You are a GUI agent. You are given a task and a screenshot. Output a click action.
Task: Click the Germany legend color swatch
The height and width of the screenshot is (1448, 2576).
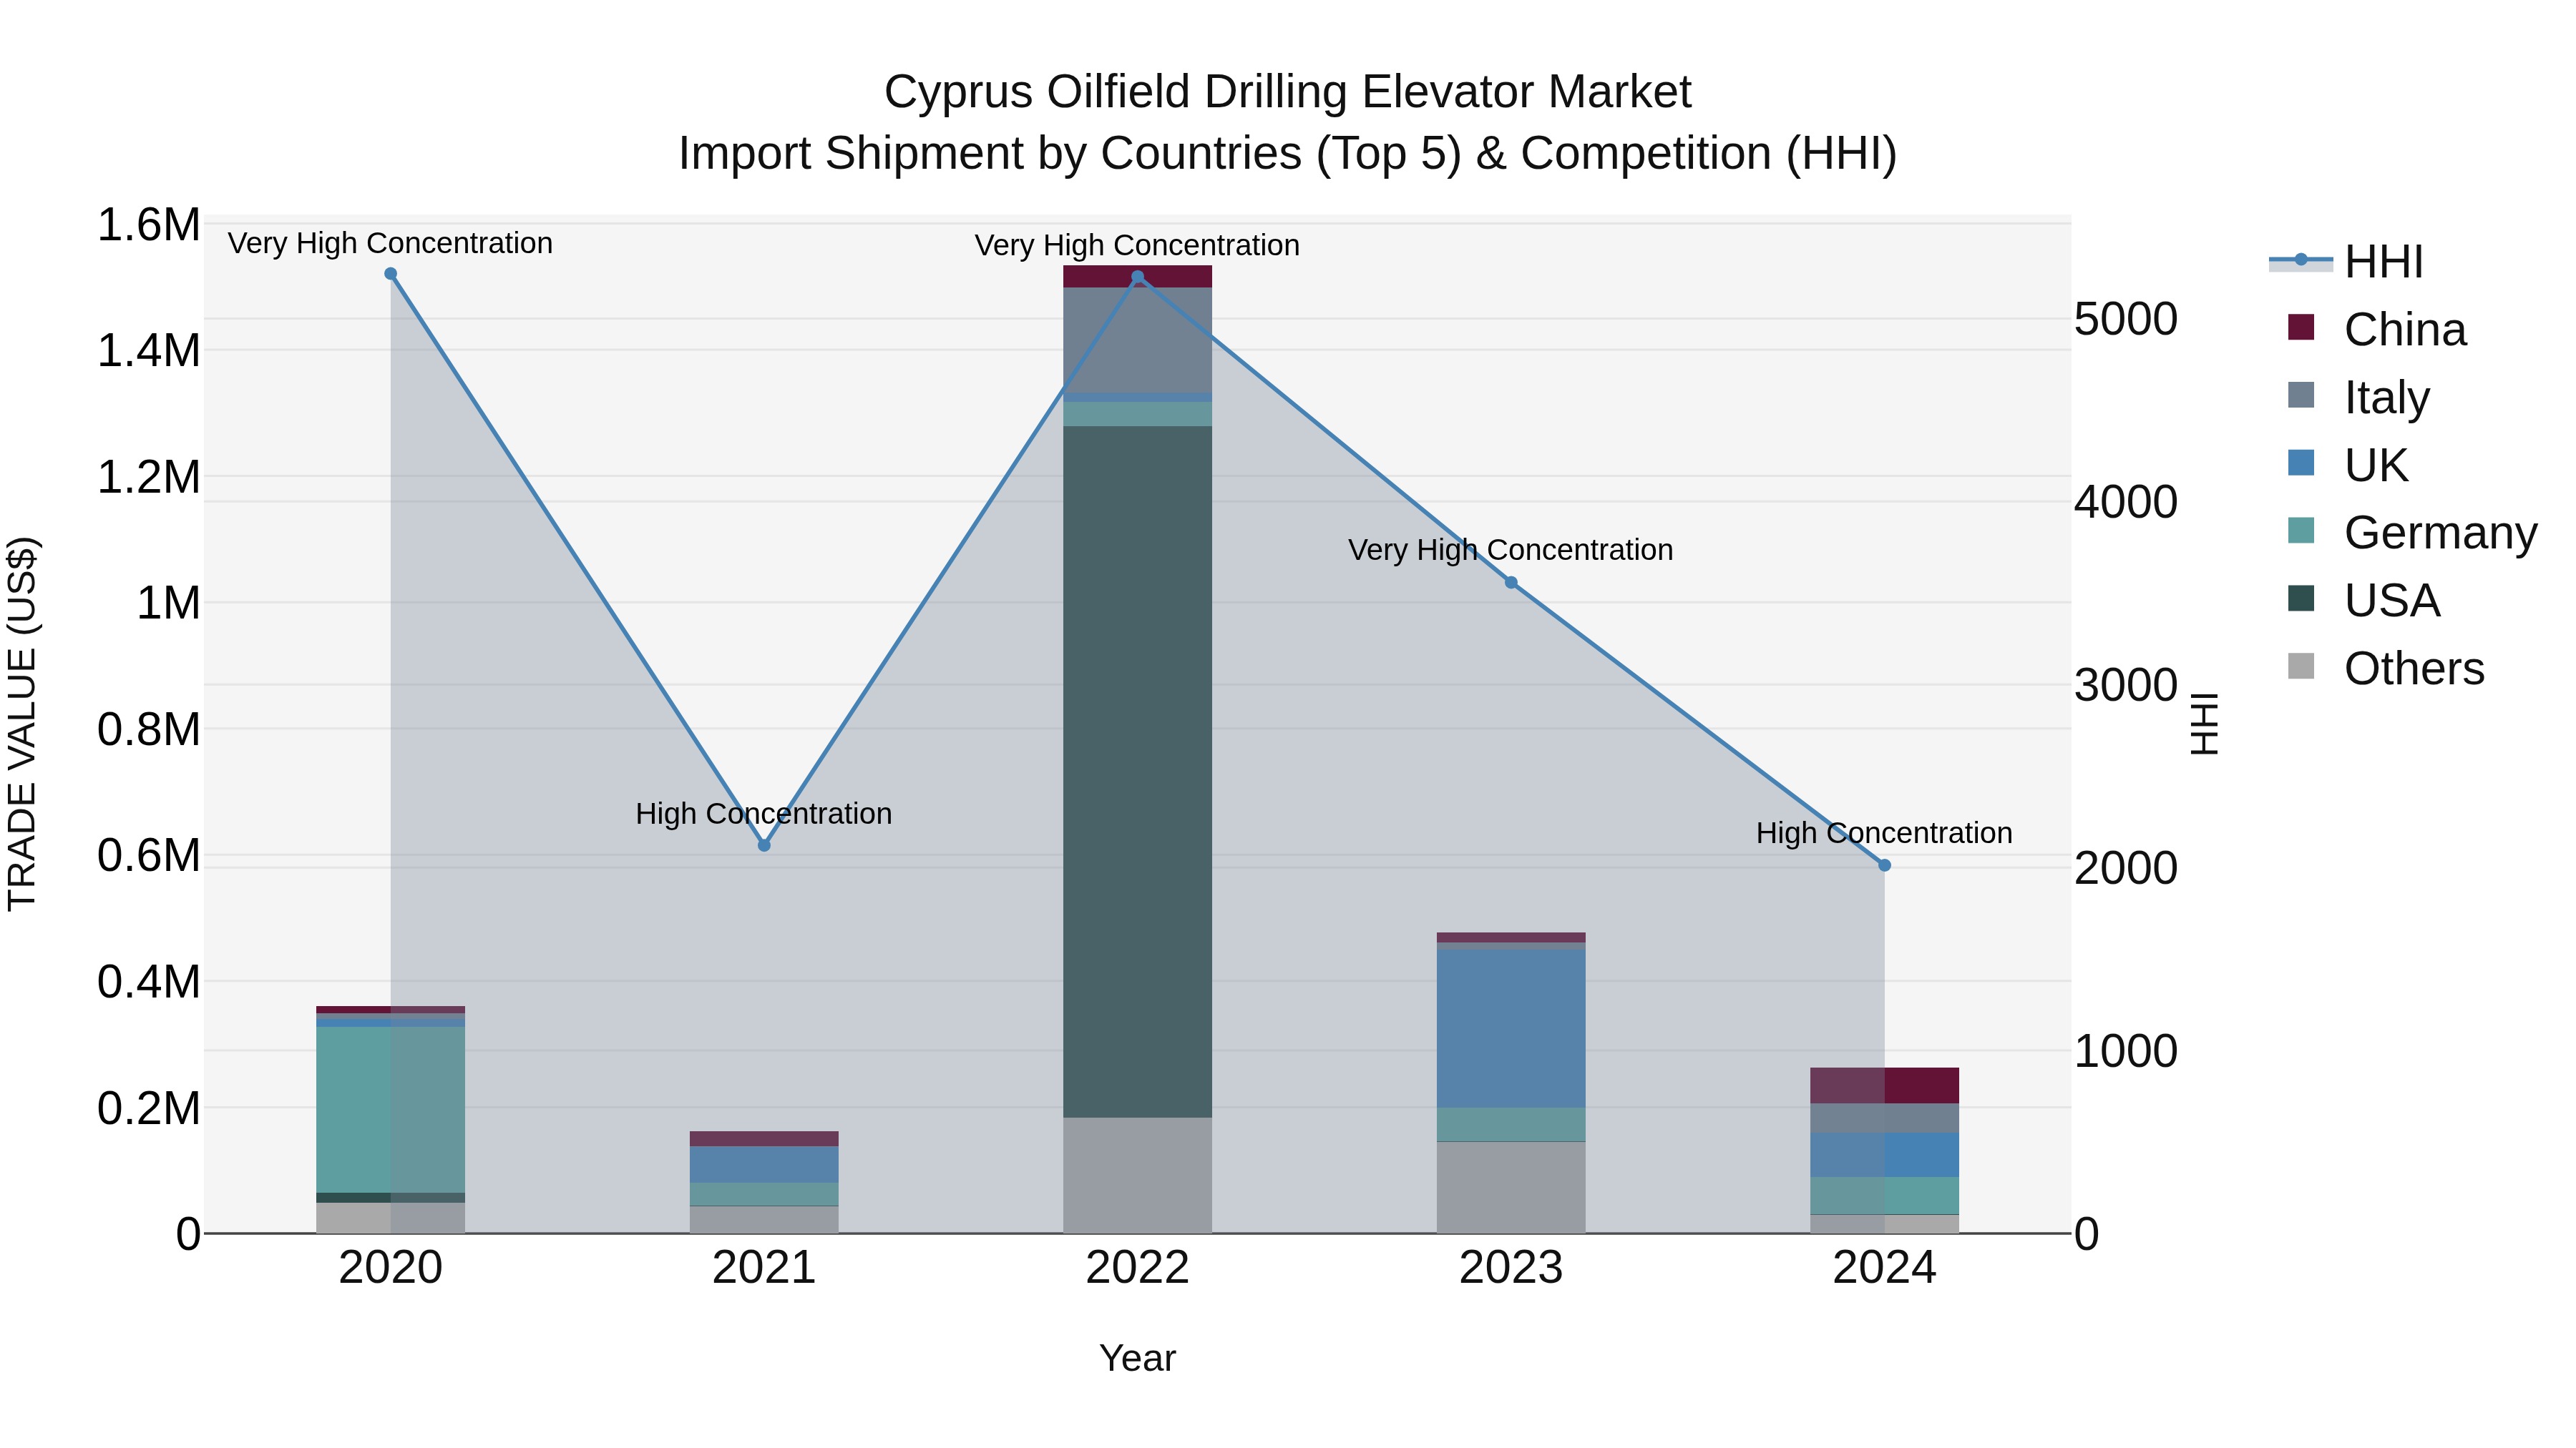2301,530
